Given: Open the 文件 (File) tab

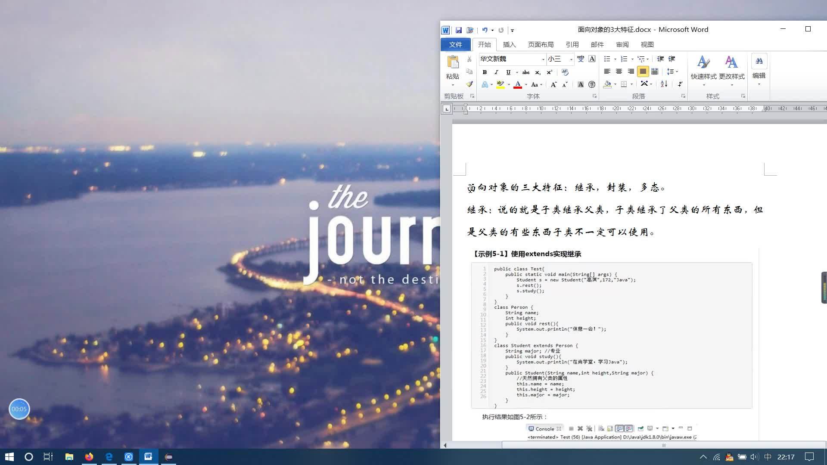Looking at the screenshot, I should point(455,44).
